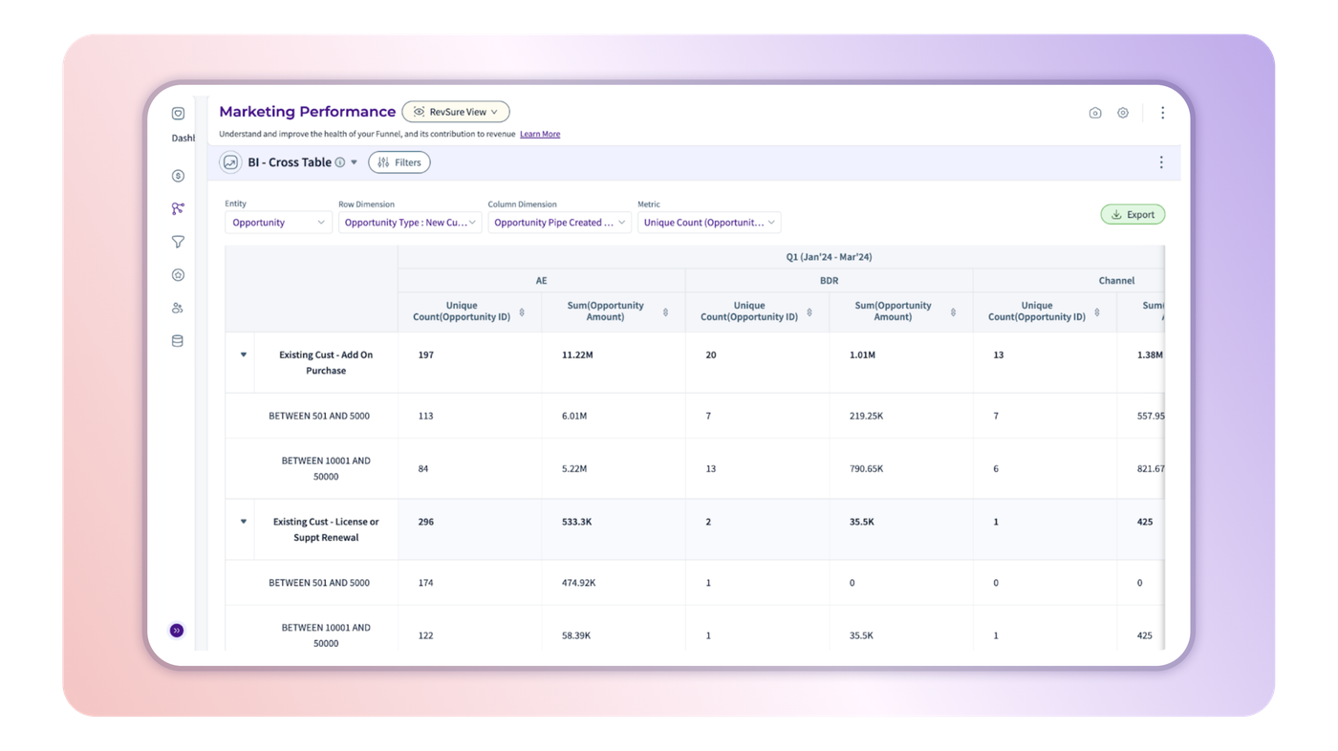Click info icon next to BI - Cross Table
The width and height of the screenshot is (1338, 751).
(x=339, y=162)
